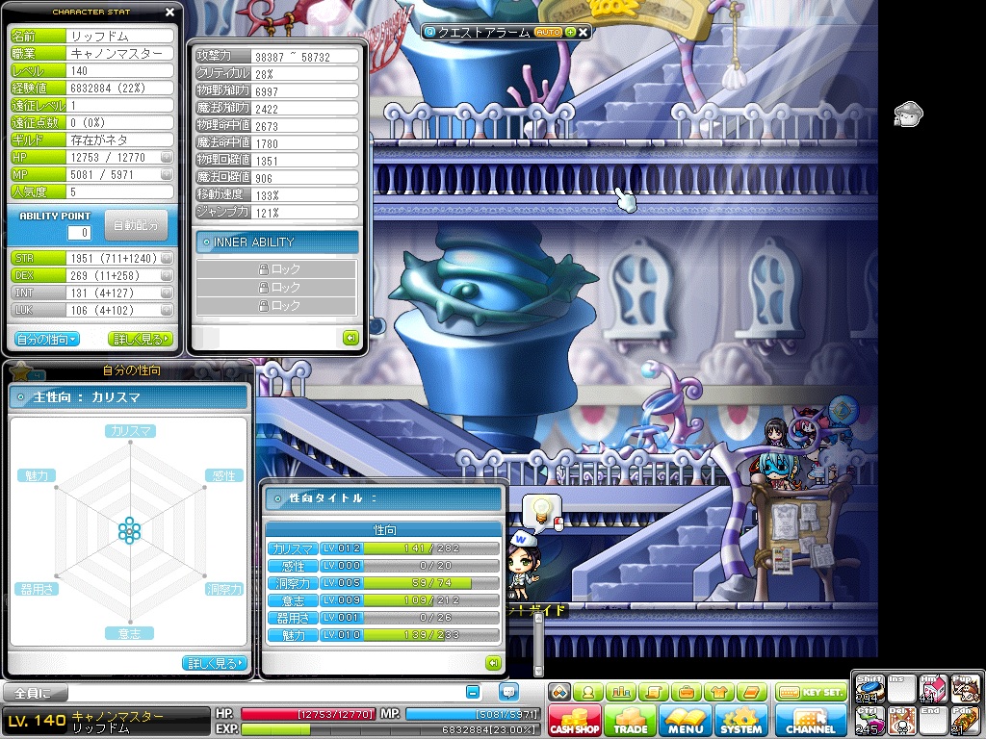Click the third ロック inner ability slot
The width and height of the screenshot is (986, 739).
(276, 305)
